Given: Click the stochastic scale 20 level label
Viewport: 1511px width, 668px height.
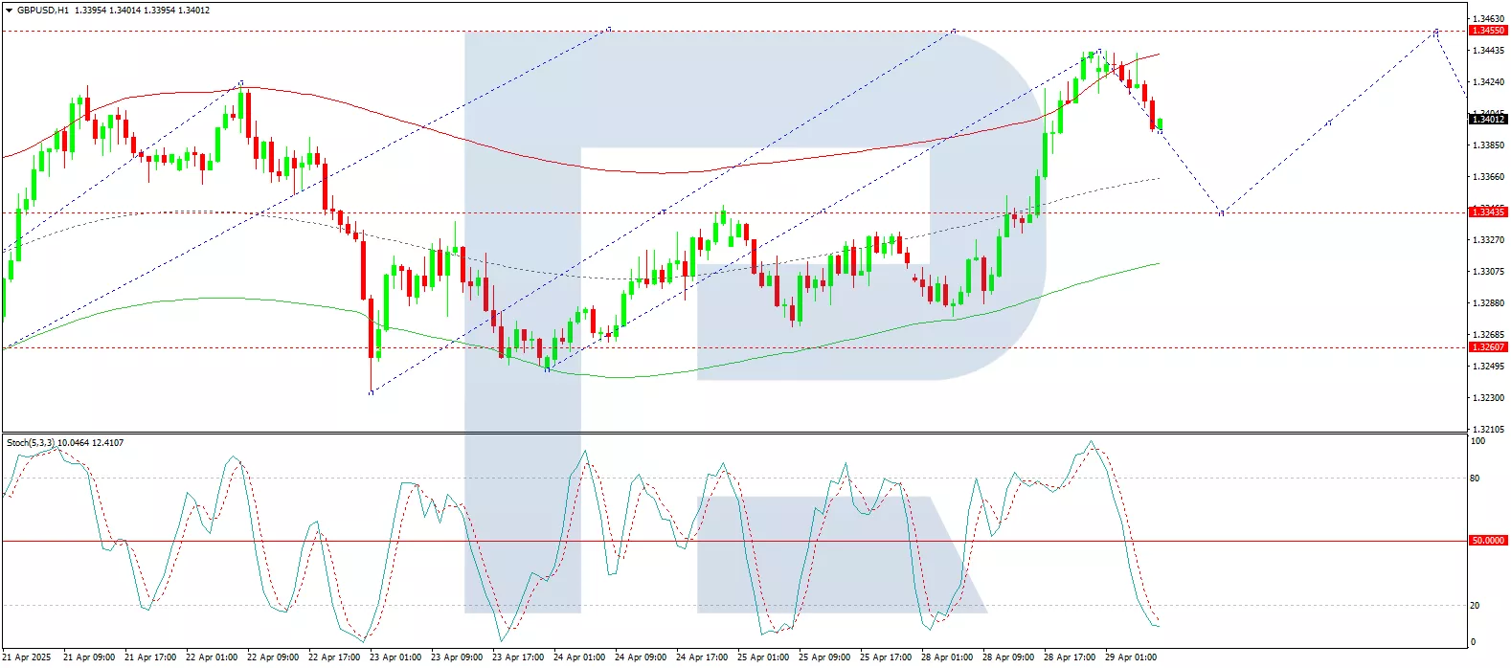Looking at the screenshot, I should (1475, 606).
